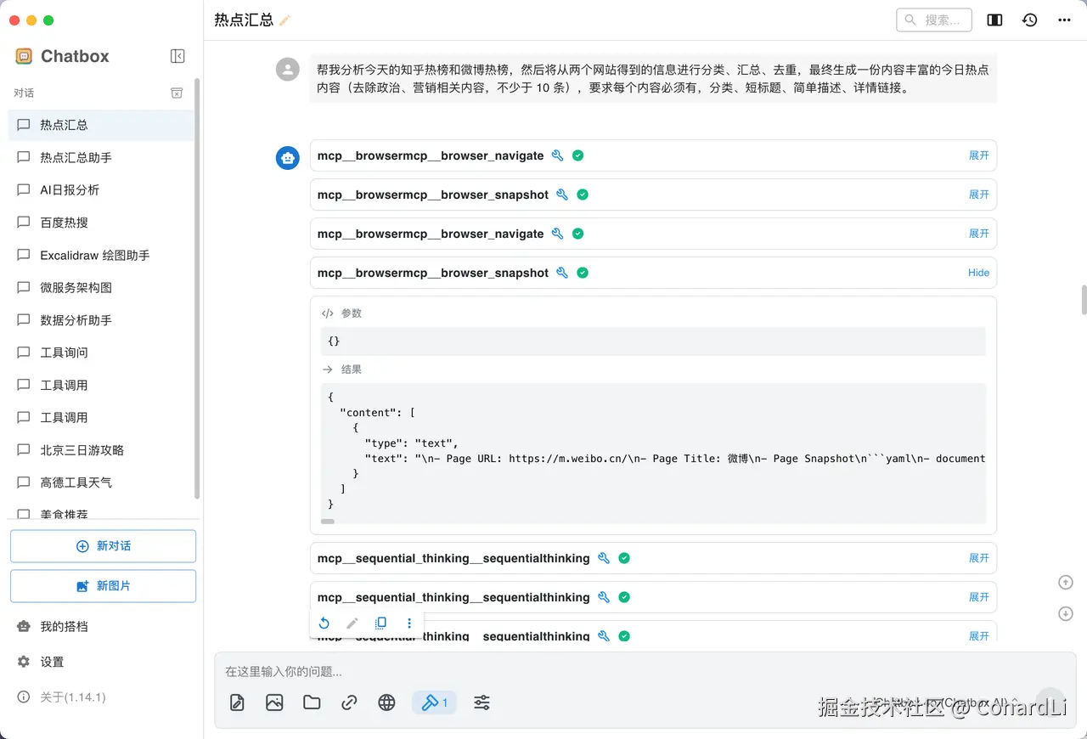Click the horizontal scrollbar under the JSON result
This screenshot has height=739, width=1087.
328,522
